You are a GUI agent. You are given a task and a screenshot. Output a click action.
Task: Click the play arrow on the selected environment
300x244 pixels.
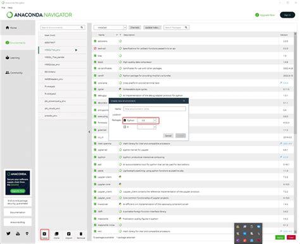(x=76, y=50)
